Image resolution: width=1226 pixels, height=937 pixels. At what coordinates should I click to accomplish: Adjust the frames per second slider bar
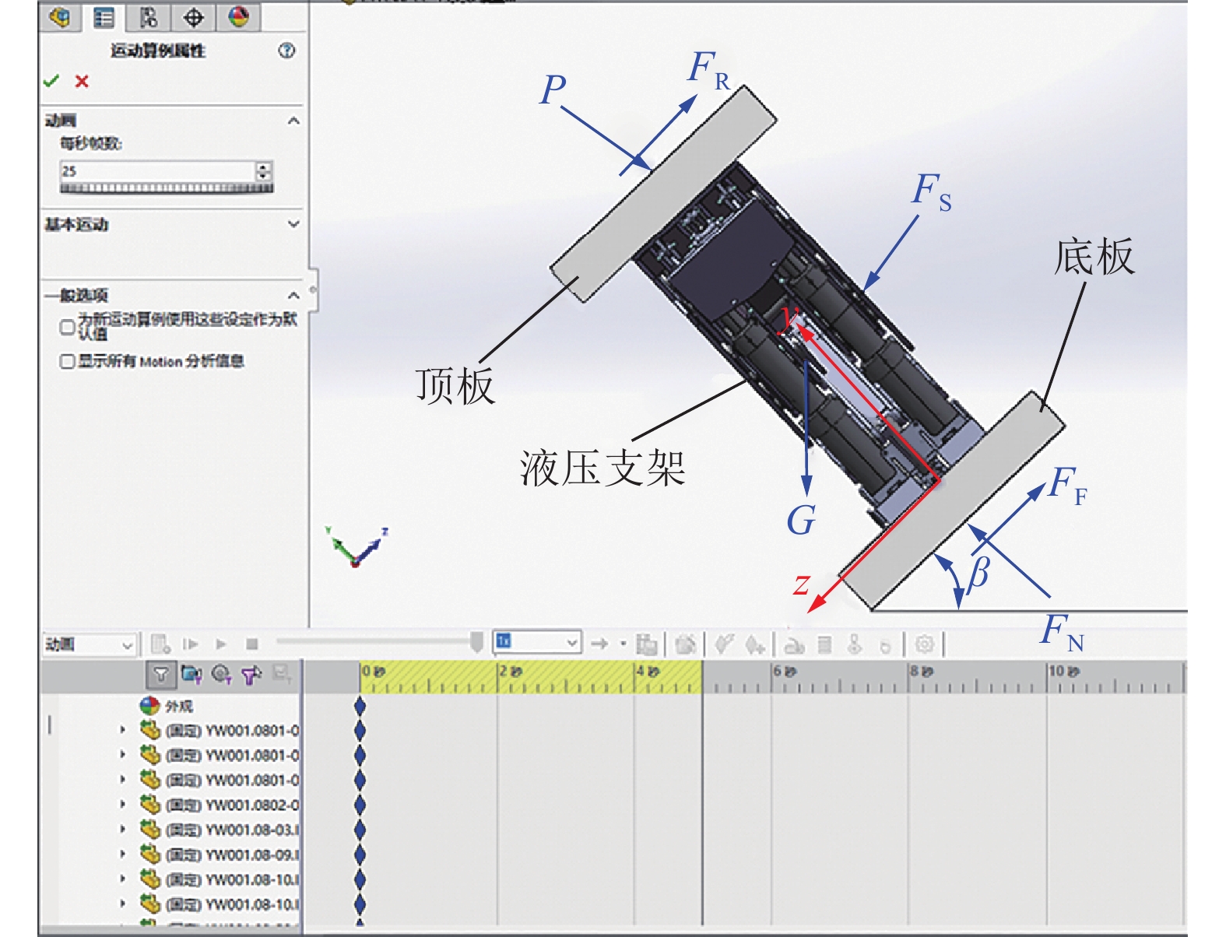[x=167, y=188]
